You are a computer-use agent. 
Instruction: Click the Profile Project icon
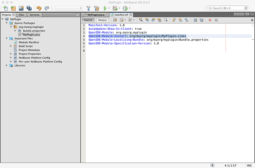click(x=125, y=8)
